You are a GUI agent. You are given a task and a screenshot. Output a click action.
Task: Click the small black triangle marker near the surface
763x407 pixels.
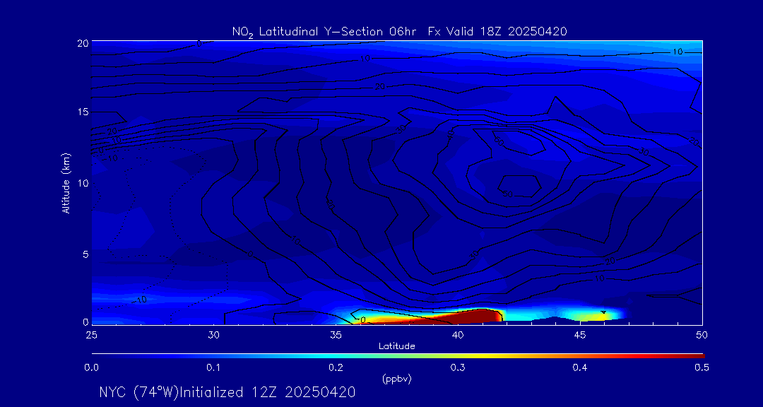[x=603, y=312]
